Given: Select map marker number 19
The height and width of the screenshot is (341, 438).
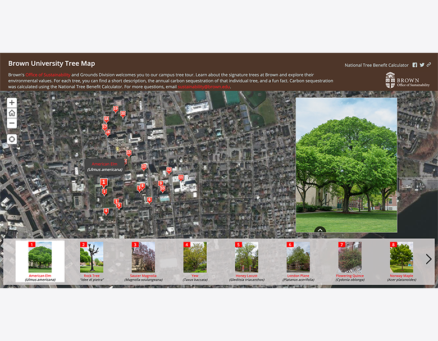Looking at the screenshot, I should tap(115, 109).
